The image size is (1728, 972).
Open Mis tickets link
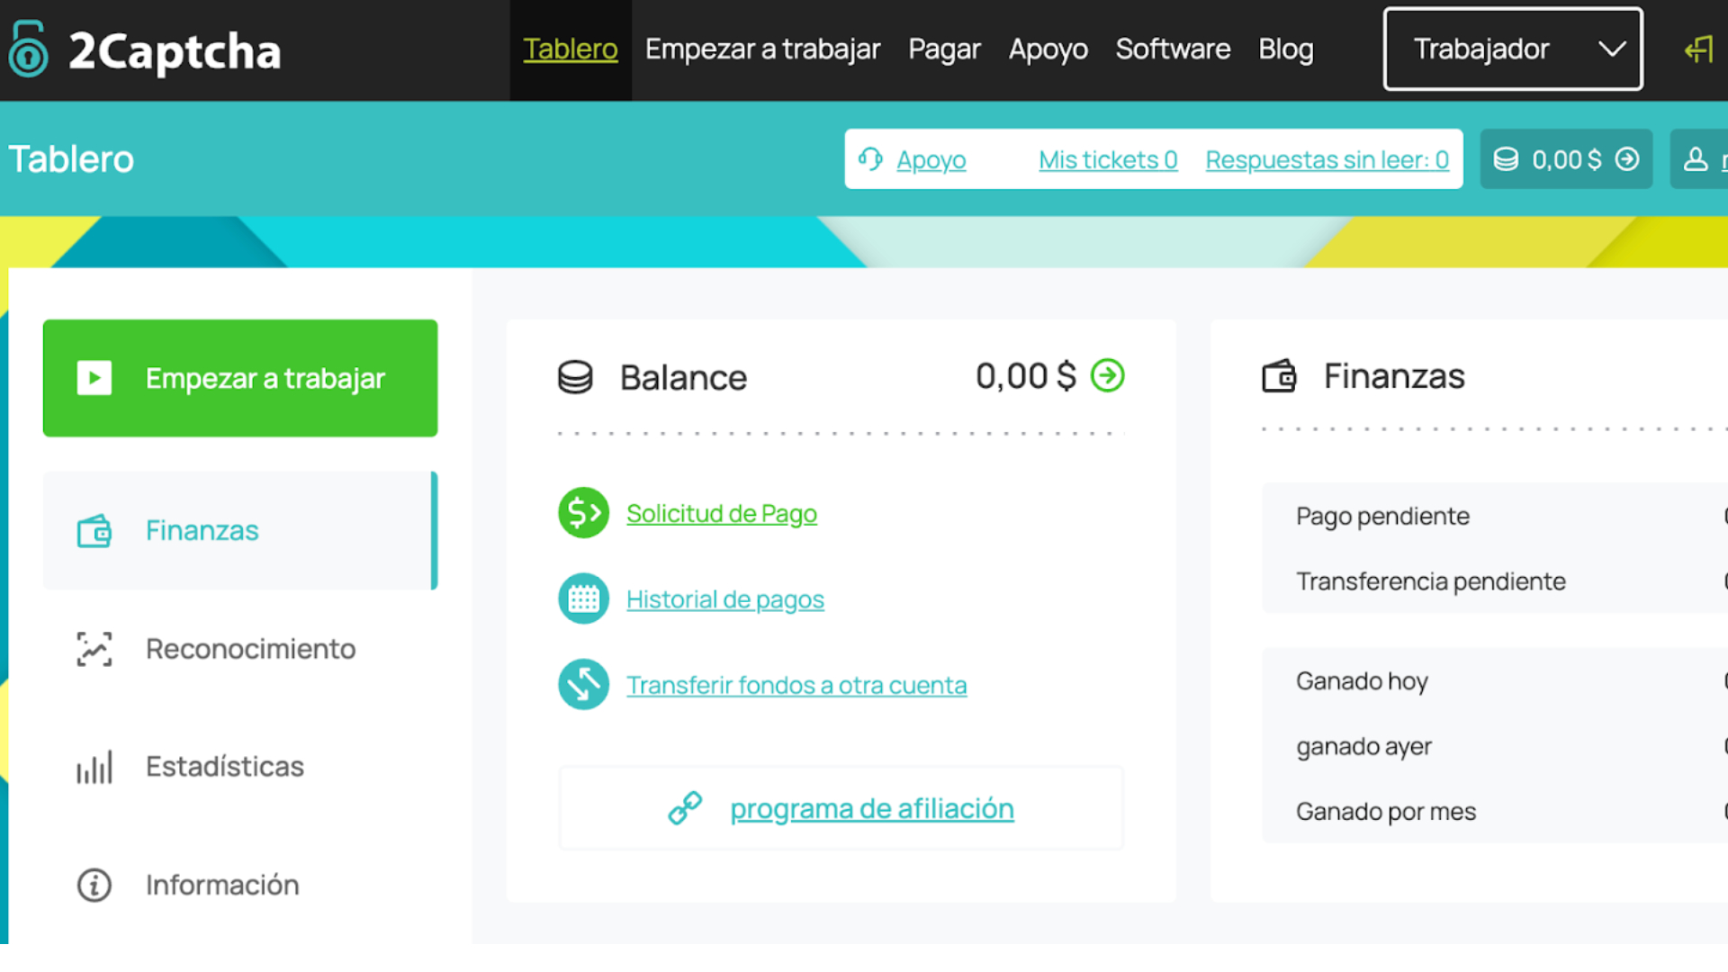(1107, 160)
